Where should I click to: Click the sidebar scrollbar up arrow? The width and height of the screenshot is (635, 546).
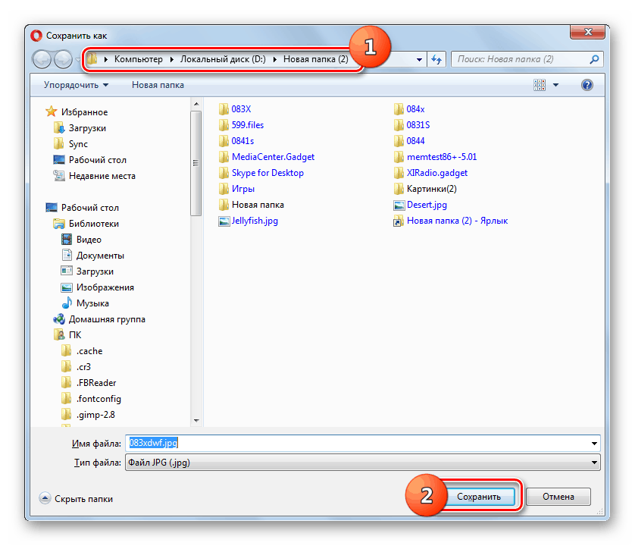(x=196, y=104)
